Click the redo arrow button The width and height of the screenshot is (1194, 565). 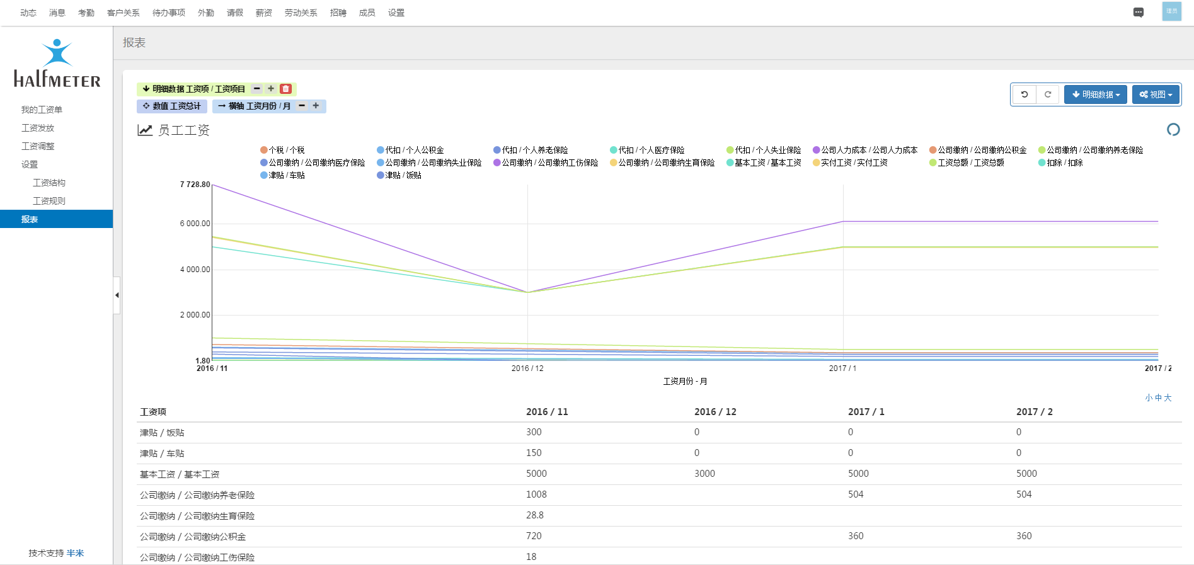tap(1048, 94)
